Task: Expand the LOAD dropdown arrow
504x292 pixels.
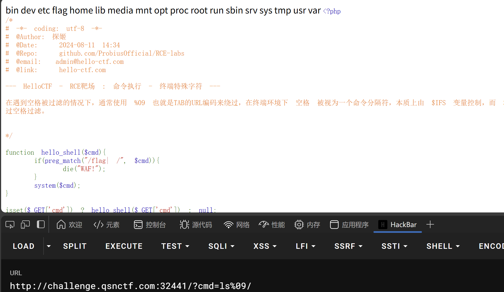Action: 49,246
